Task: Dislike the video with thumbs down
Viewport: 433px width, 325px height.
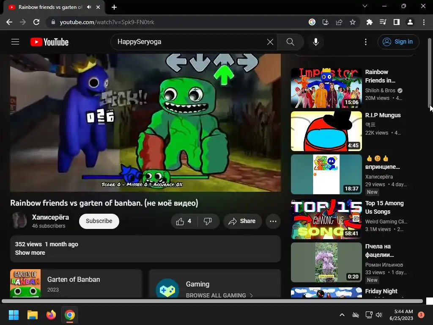Action: point(208,221)
